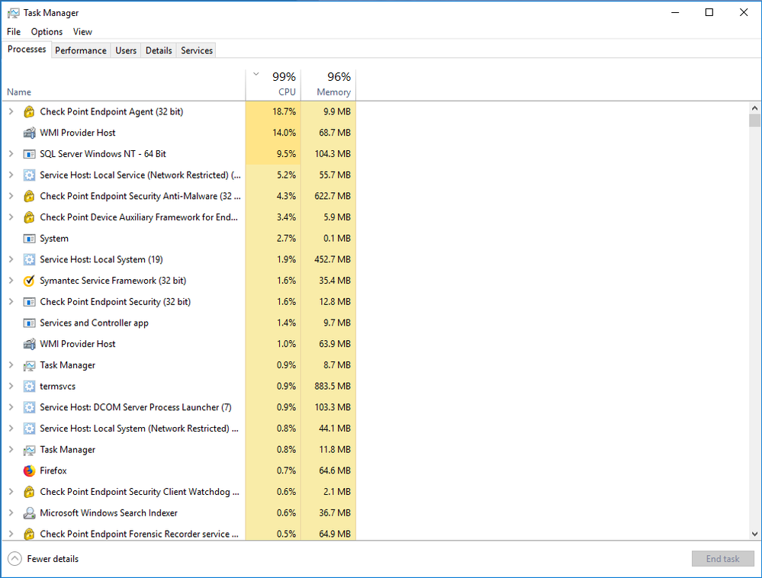Click Check Point Device Auxiliary Framework lock icon
This screenshot has width=762, height=578.
click(x=29, y=217)
